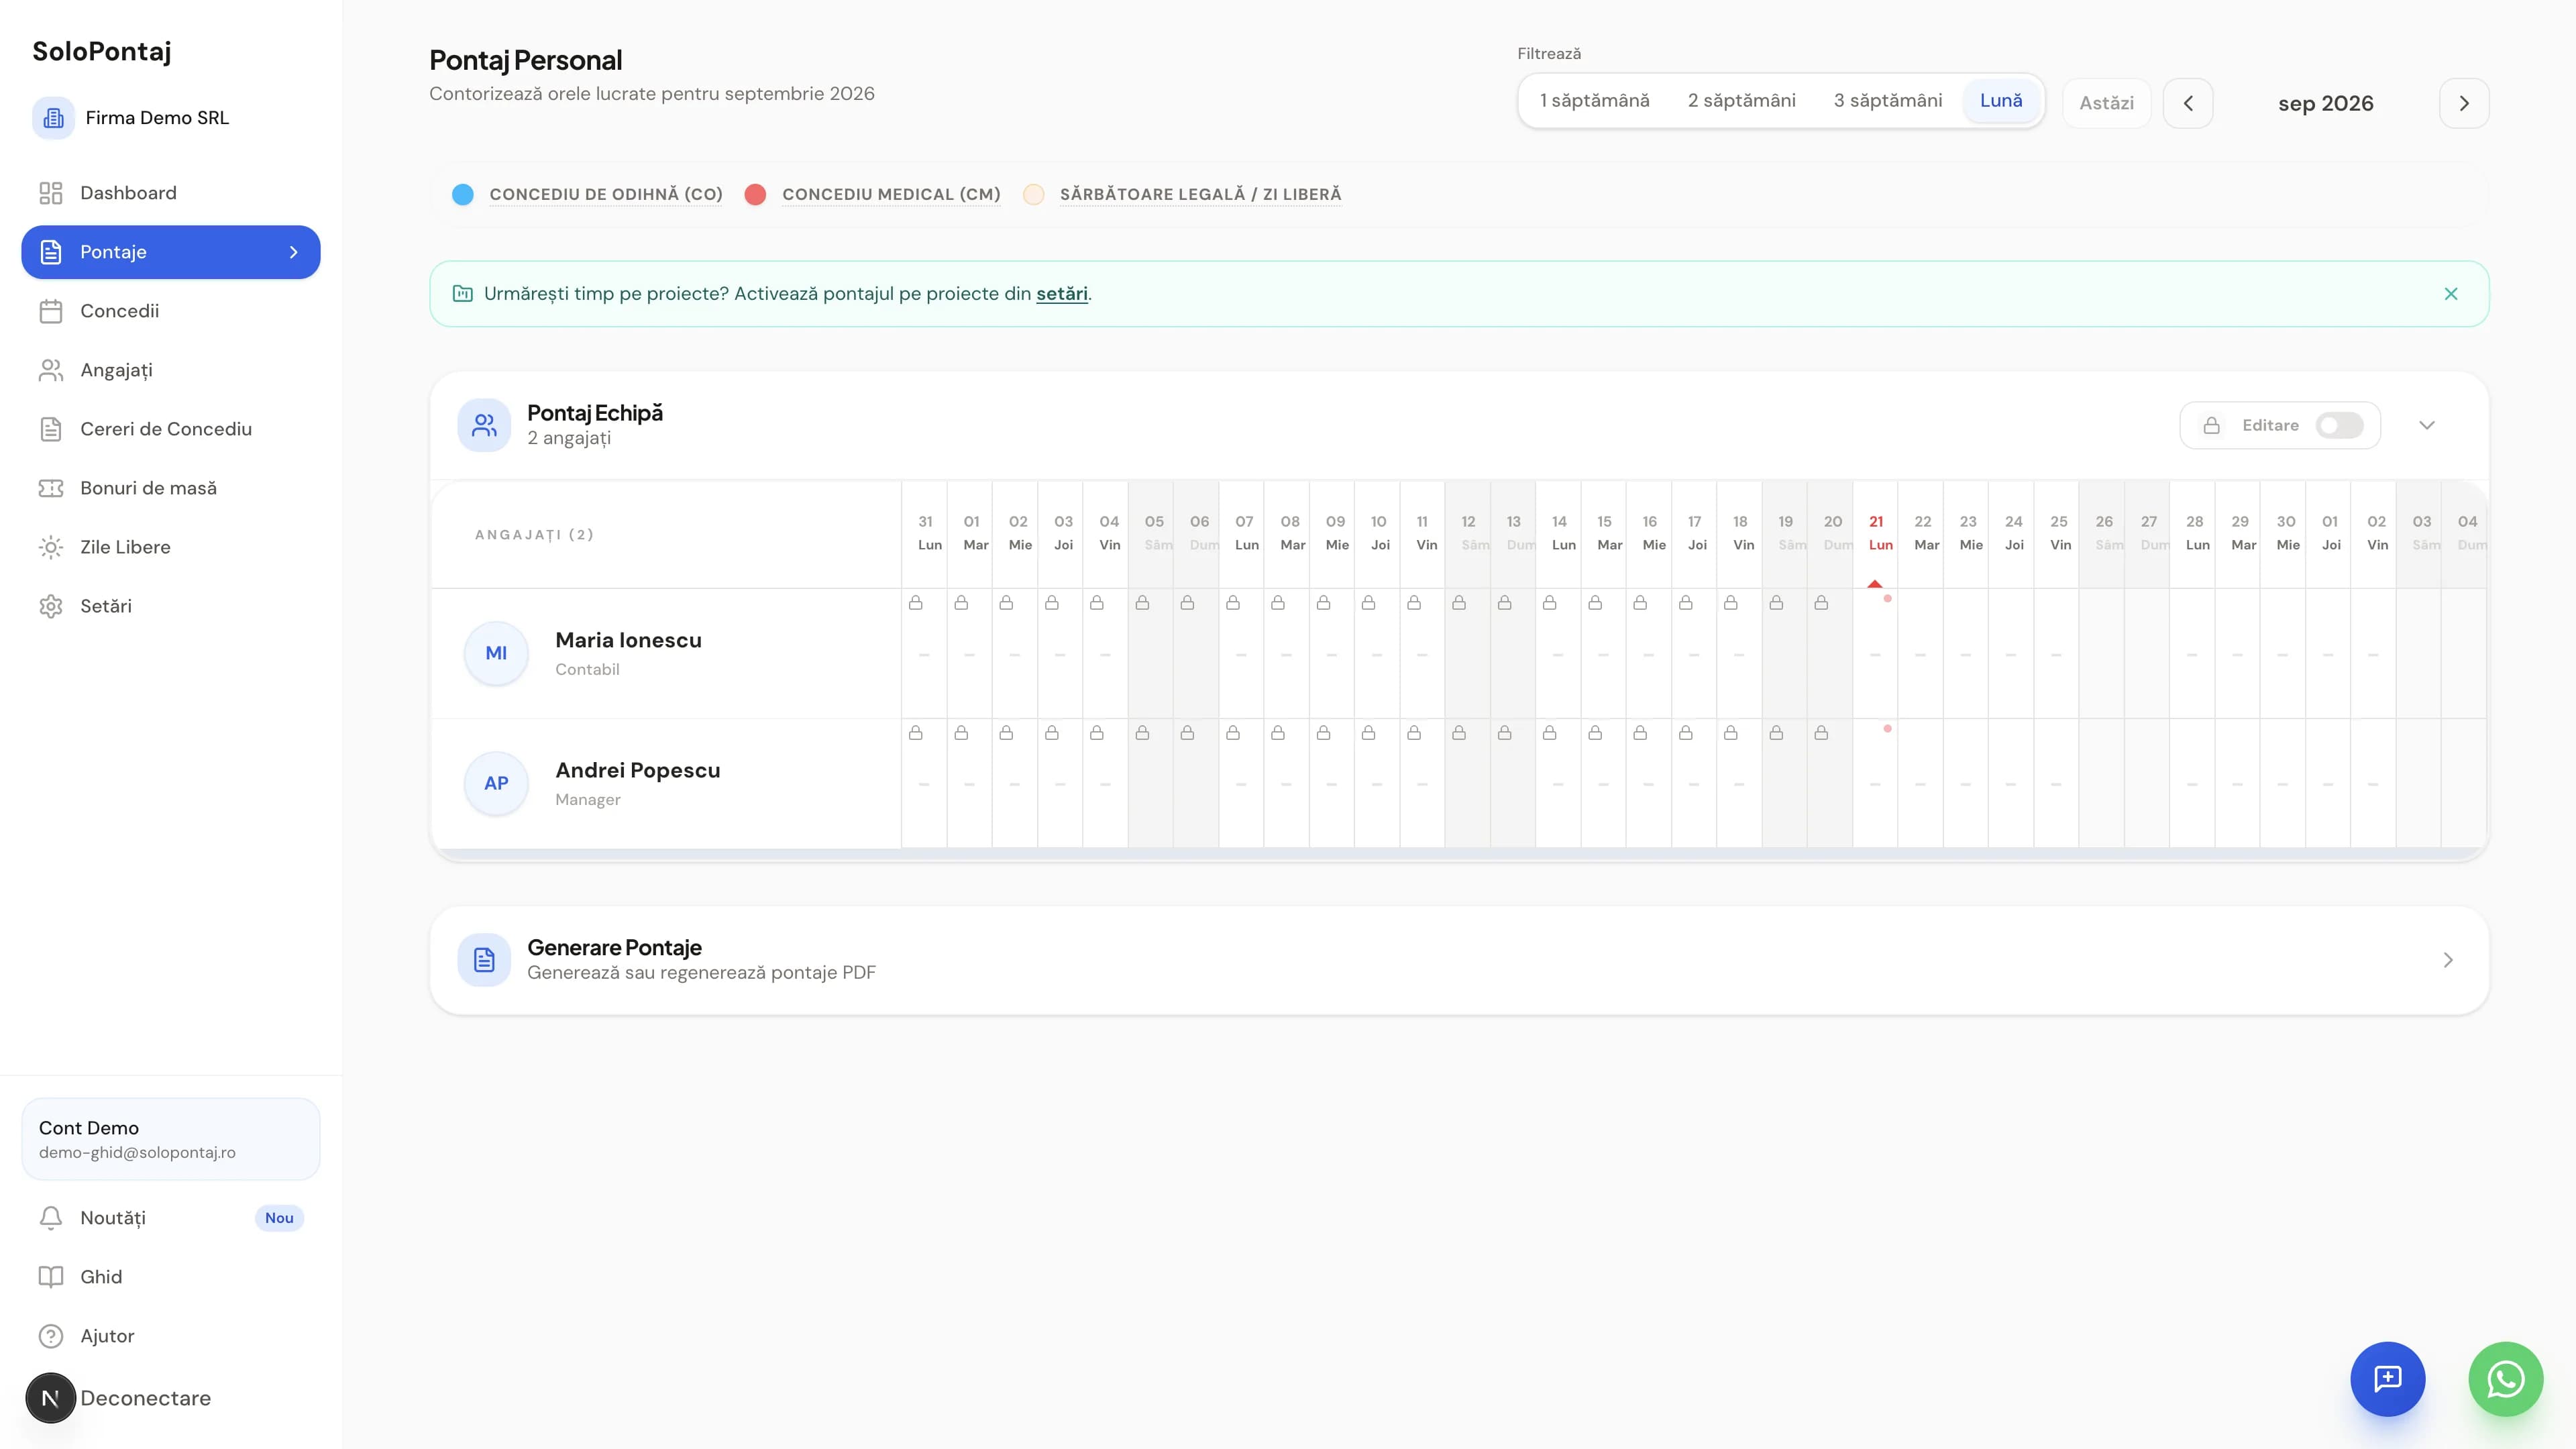The width and height of the screenshot is (2576, 1449).
Task: Click Deconectare to log out
Action: click(145, 1398)
